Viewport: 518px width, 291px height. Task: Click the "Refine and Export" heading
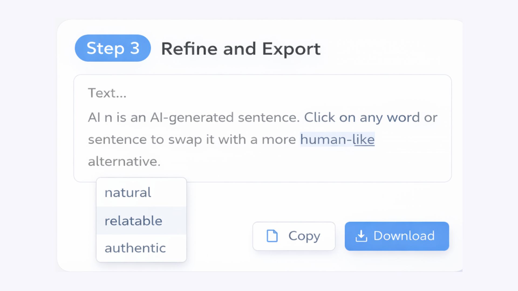(241, 49)
